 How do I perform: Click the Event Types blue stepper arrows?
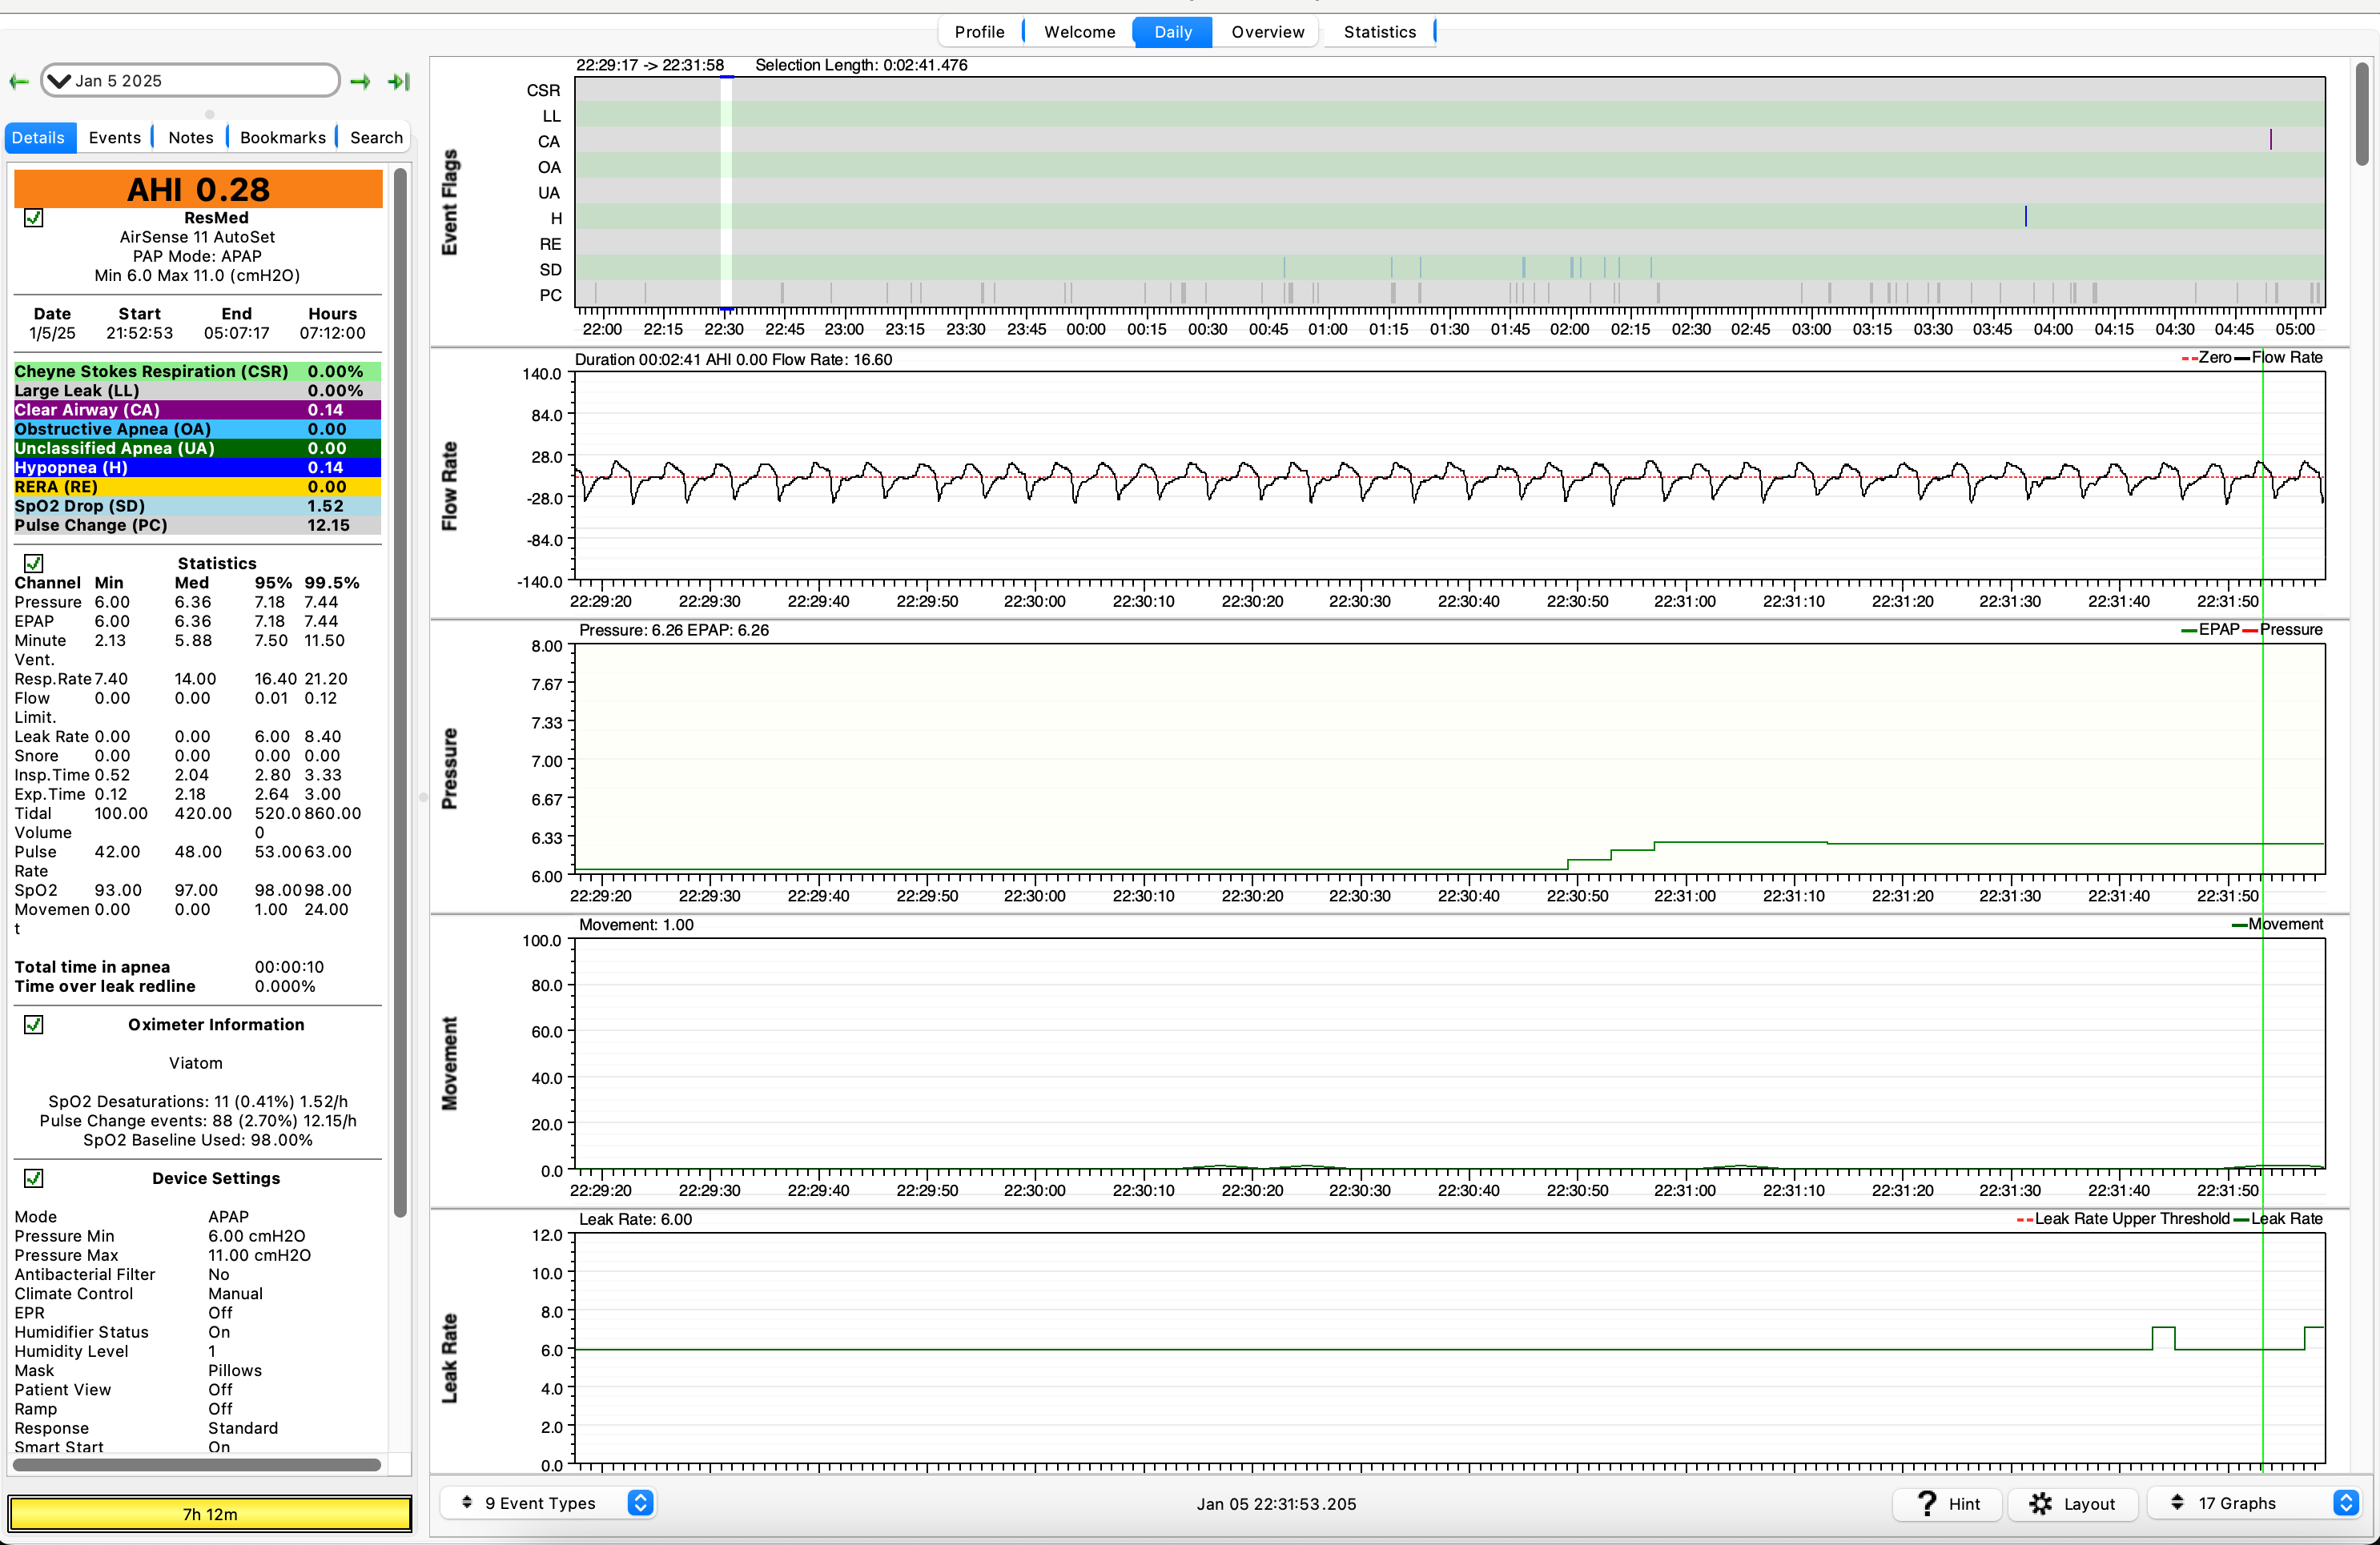click(x=641, y=1503)
